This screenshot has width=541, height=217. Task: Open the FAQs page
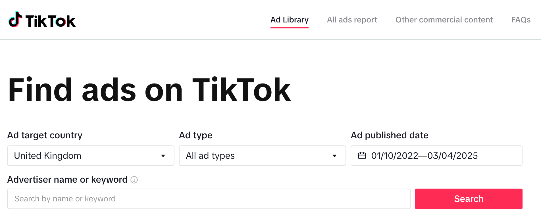point(521,20)
